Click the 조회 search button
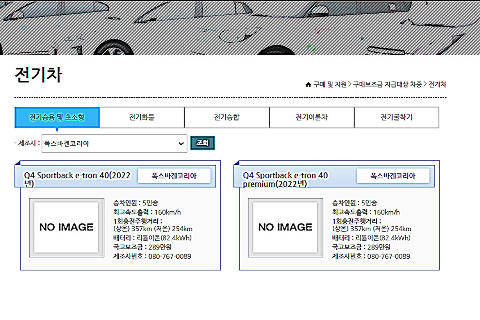The height and width of the screenshot is (320, 480). pos(203,143)
